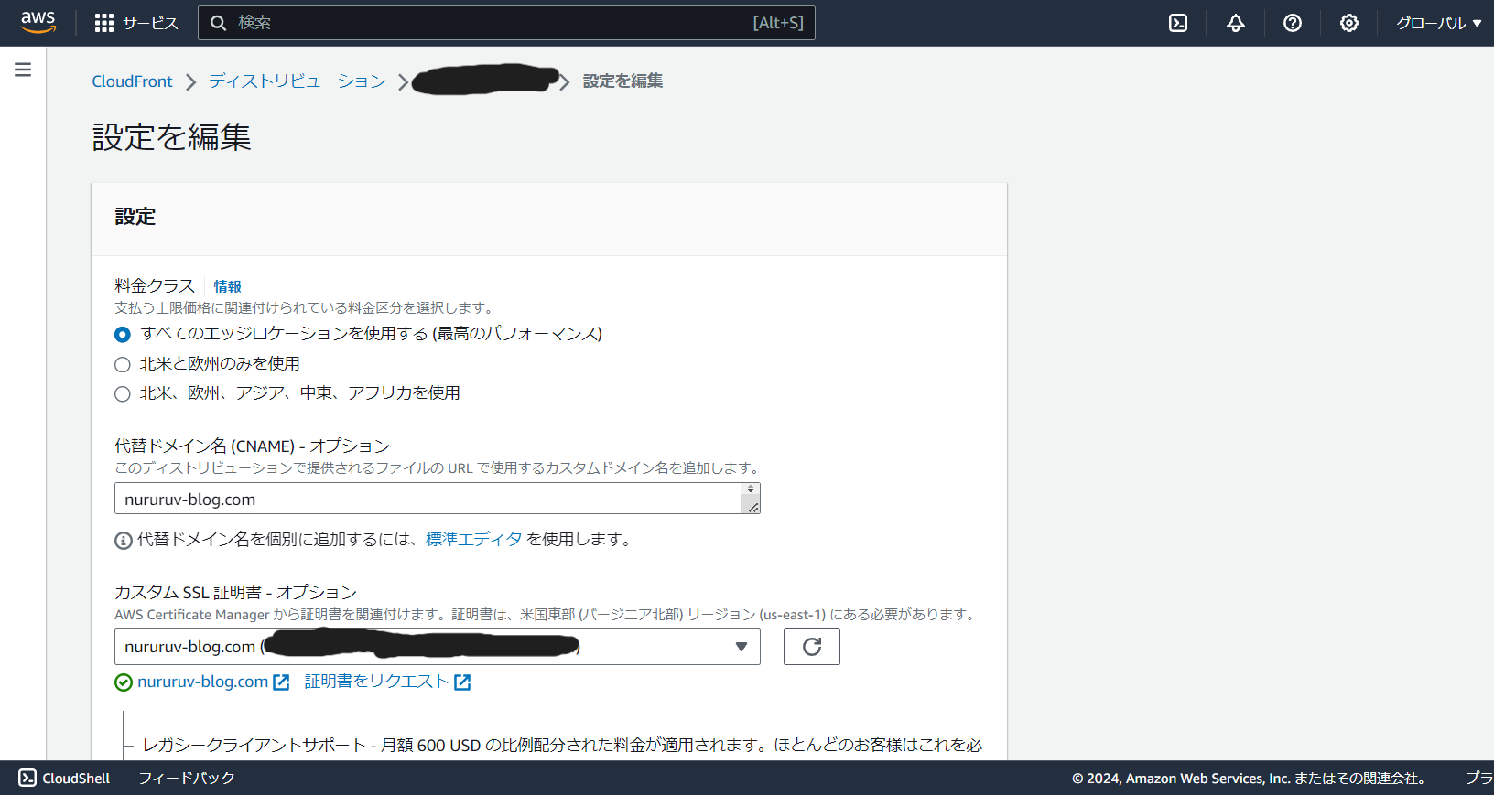Refresh the SSL certificate list

[811, 647]
